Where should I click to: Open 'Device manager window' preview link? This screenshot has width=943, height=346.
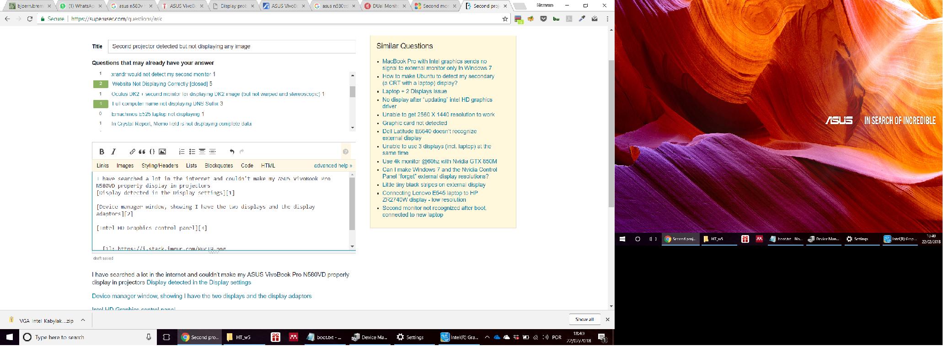pyautogui.click(x=202, y=296)
